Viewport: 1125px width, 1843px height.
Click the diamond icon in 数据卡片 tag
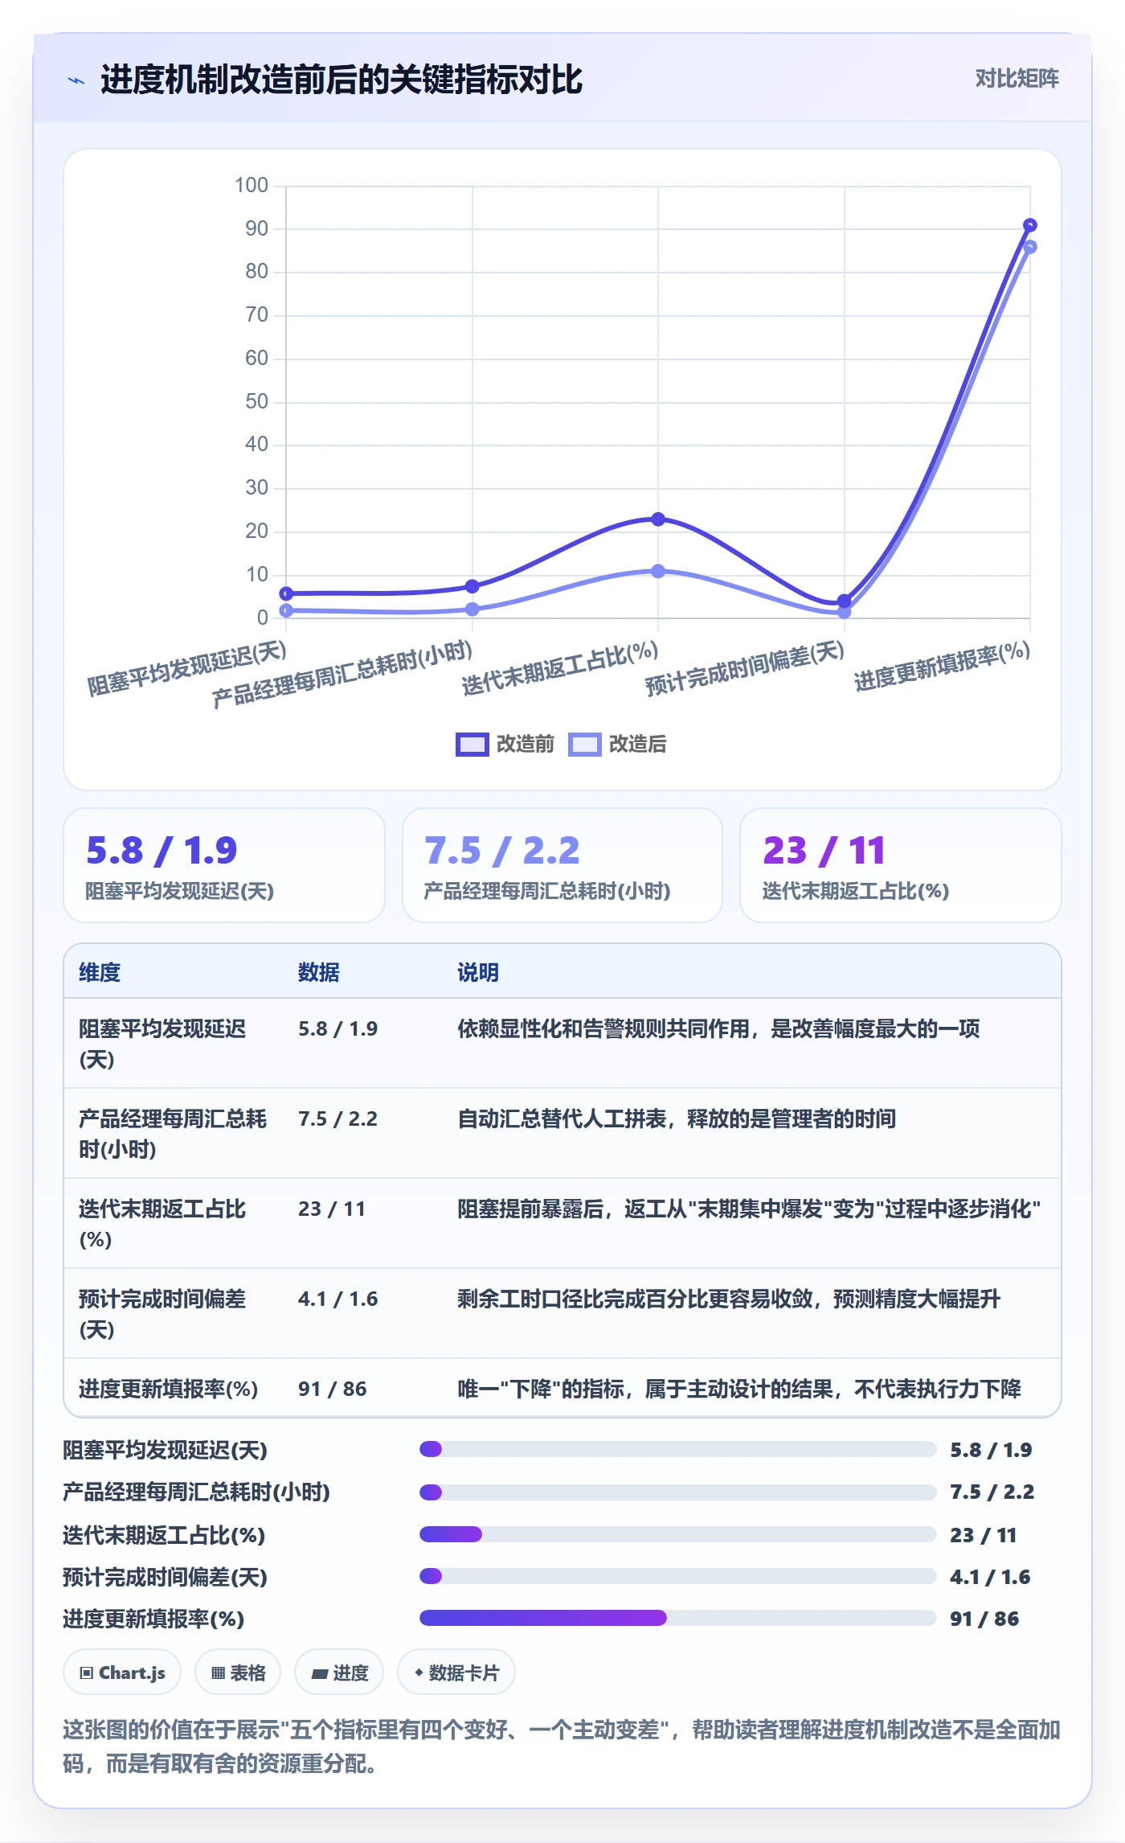[419, 1673]
